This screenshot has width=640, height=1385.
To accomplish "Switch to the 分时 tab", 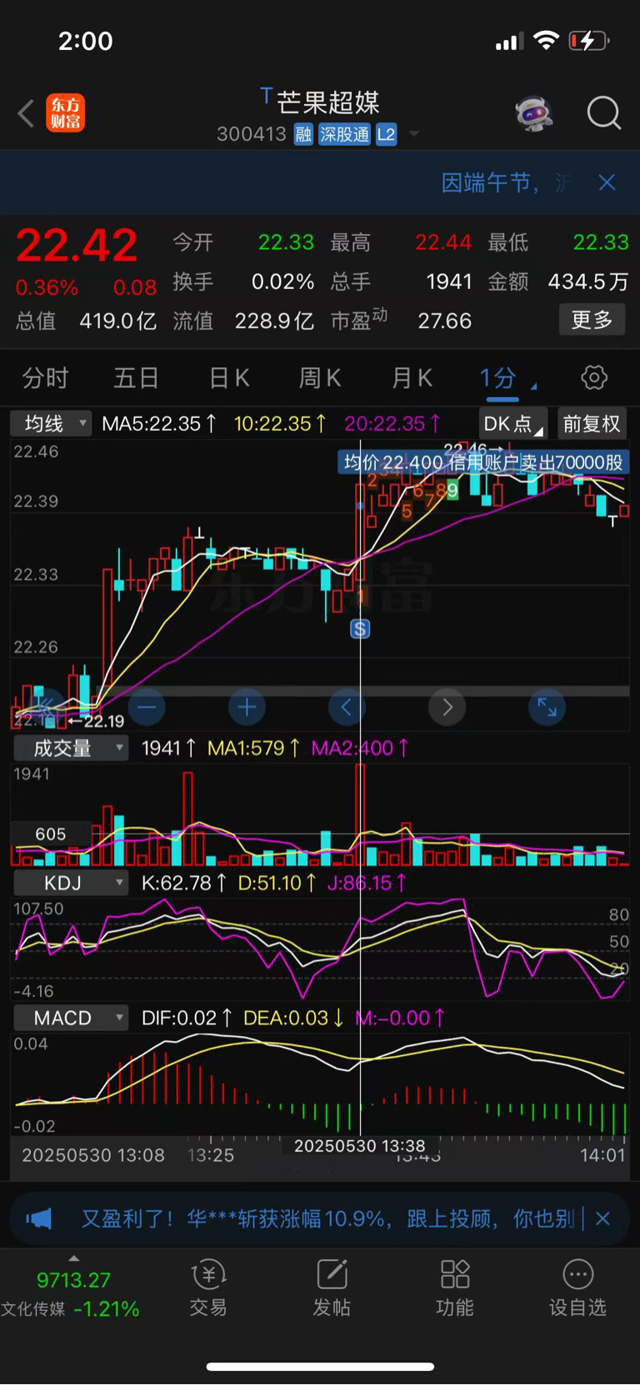I will click(45, 378).
